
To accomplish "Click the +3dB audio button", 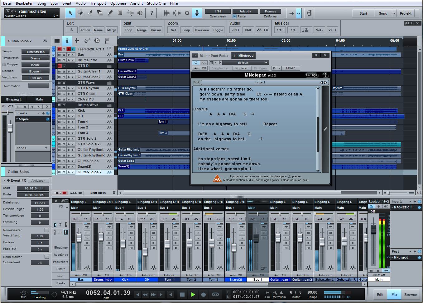I will click(x=248, y=30).
